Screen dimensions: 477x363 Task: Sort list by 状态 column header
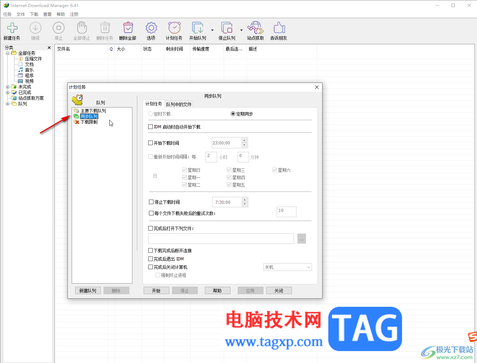click(152, 49)
